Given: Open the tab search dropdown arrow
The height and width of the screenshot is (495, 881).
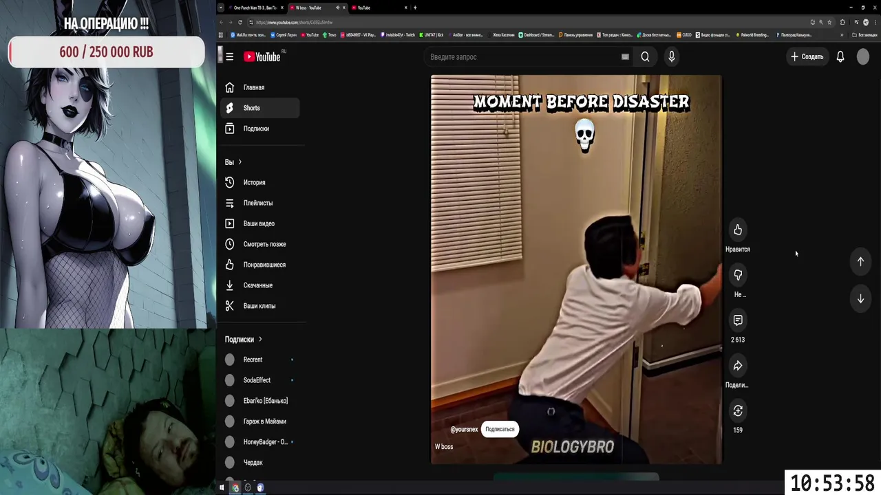Looking at the screenshot, I should point(221,8).
